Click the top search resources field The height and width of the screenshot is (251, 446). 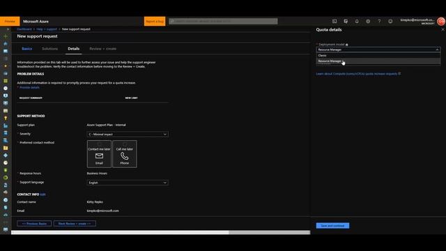pyautogui.click(x=223, y=22)
